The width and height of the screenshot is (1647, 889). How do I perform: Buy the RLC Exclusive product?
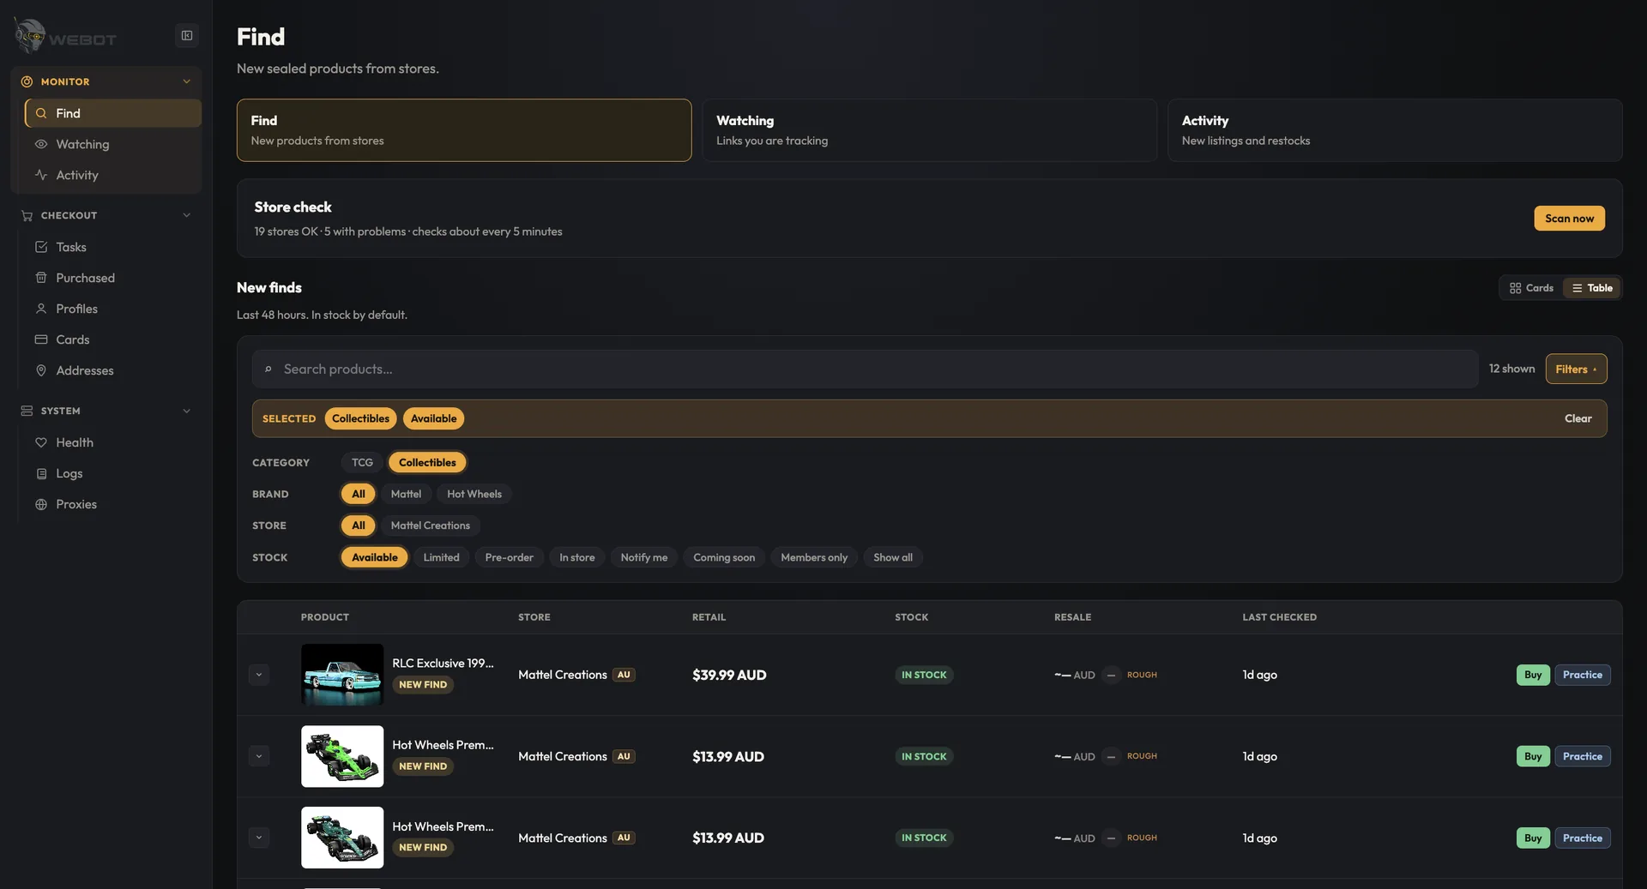pos(1533,675)
